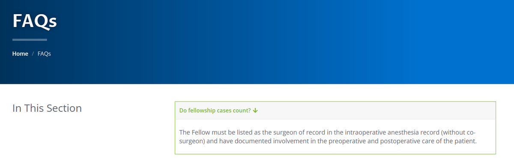The width and height of the screenshot is (514, 164).
Task: Click the down arrow beside fellowship question
Action: (255, 110)
